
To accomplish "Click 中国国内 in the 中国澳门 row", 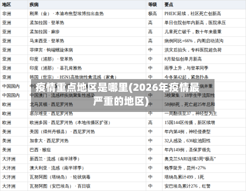I will point(11,95).
